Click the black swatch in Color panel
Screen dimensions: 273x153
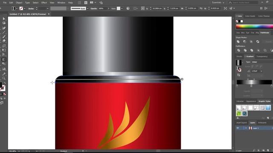[239, 21]
